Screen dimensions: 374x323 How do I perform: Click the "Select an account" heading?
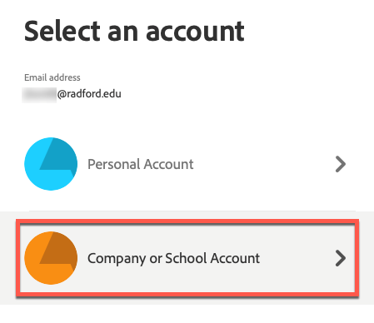[x=134, y=31]
